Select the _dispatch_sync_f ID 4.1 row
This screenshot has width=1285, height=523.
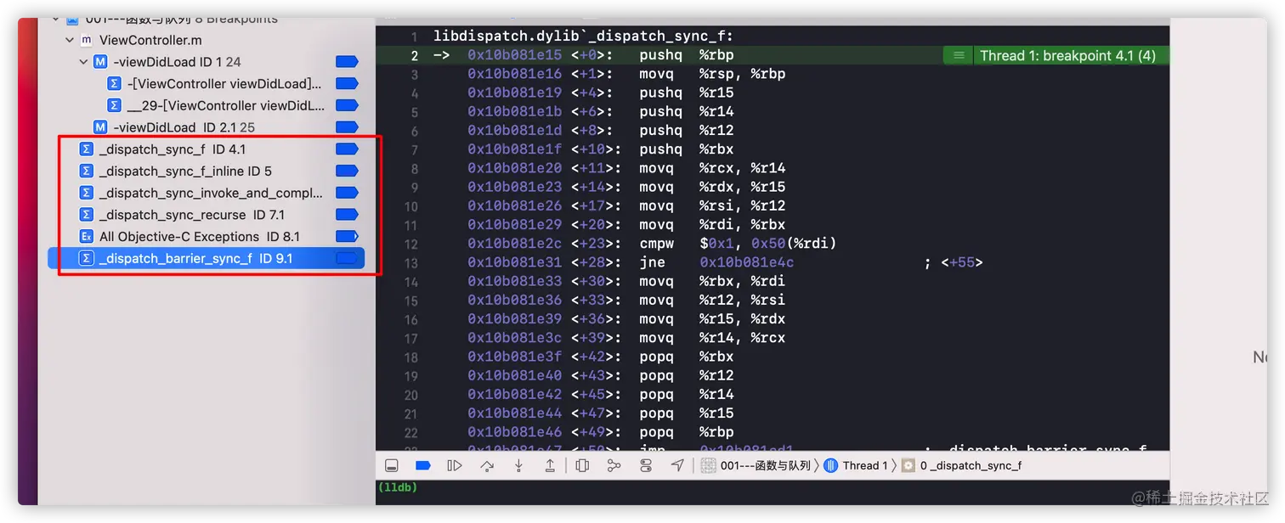tap(207, 149)
